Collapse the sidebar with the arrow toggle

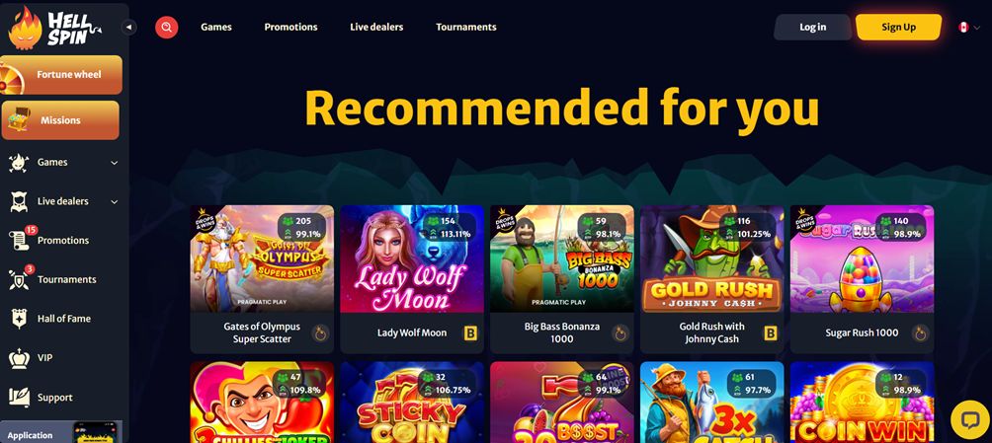(129, 28)
